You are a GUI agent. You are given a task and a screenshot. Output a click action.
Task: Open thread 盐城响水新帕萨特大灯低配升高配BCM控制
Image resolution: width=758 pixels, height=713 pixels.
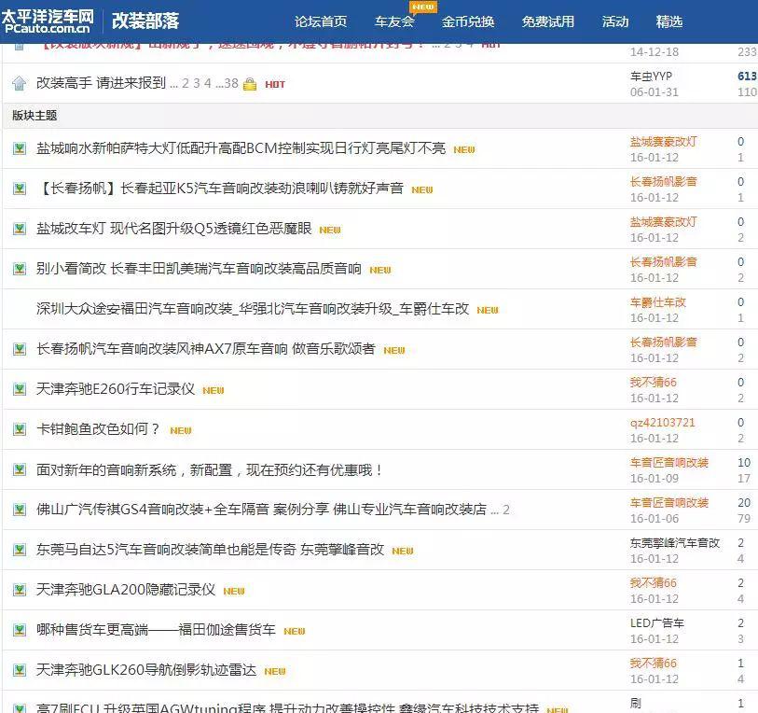(241, 148)
